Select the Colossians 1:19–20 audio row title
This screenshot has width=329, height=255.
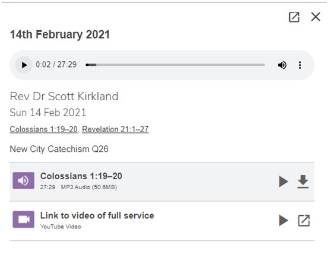click(x=81, y=176)
